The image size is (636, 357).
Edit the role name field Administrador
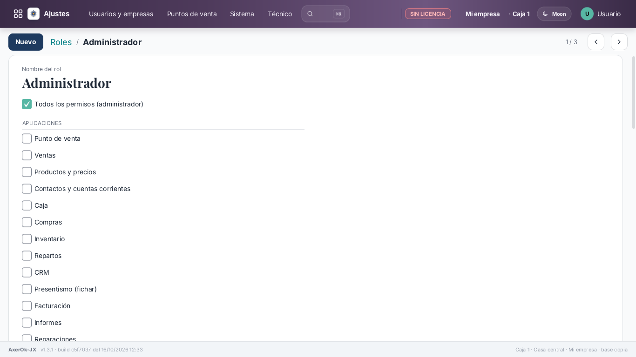pyautogui.click(x=67, y=83)
